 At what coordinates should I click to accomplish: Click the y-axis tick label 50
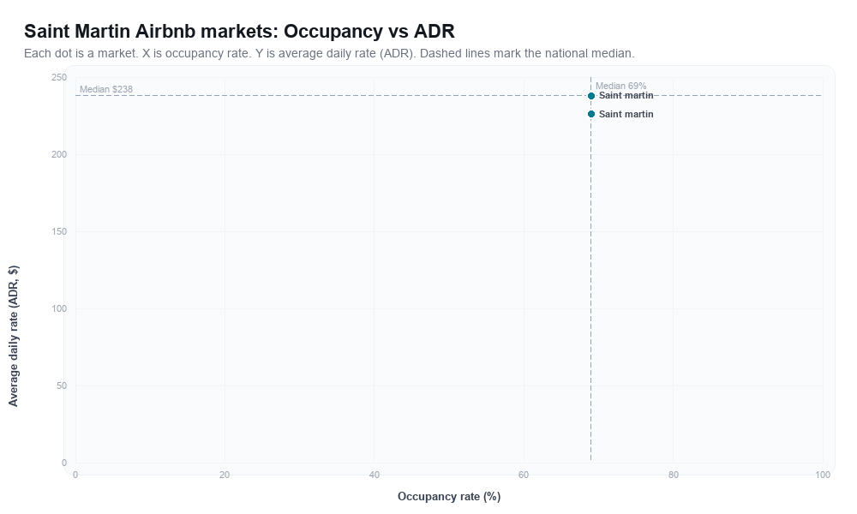pyautogui.click(x=62, y=386)
